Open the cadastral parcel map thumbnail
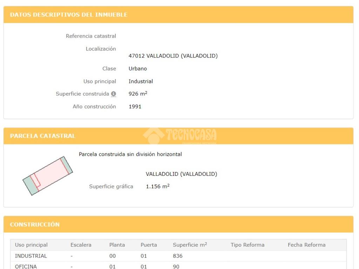 [48, 176]
